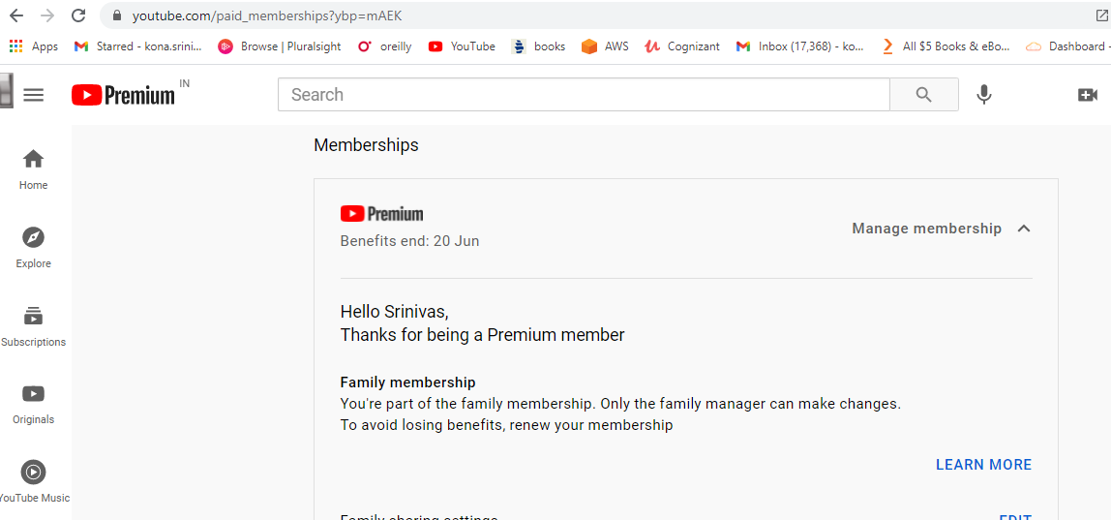The width and height of the screenshot is (1111, 520).
Task: Open YouTube Music in sidebar
Action: coord(34,481)
